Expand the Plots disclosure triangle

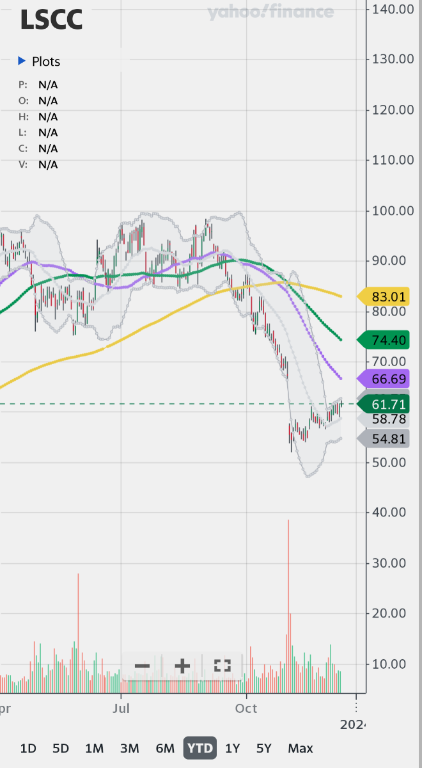[21, 61]
